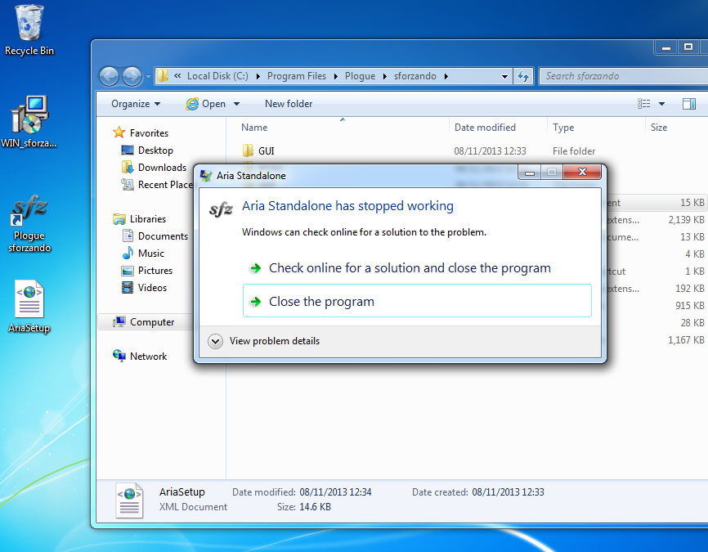Minimize the Aria Standalone dialog
Viewport: 708px width, 552px height.
coord(530,172)
